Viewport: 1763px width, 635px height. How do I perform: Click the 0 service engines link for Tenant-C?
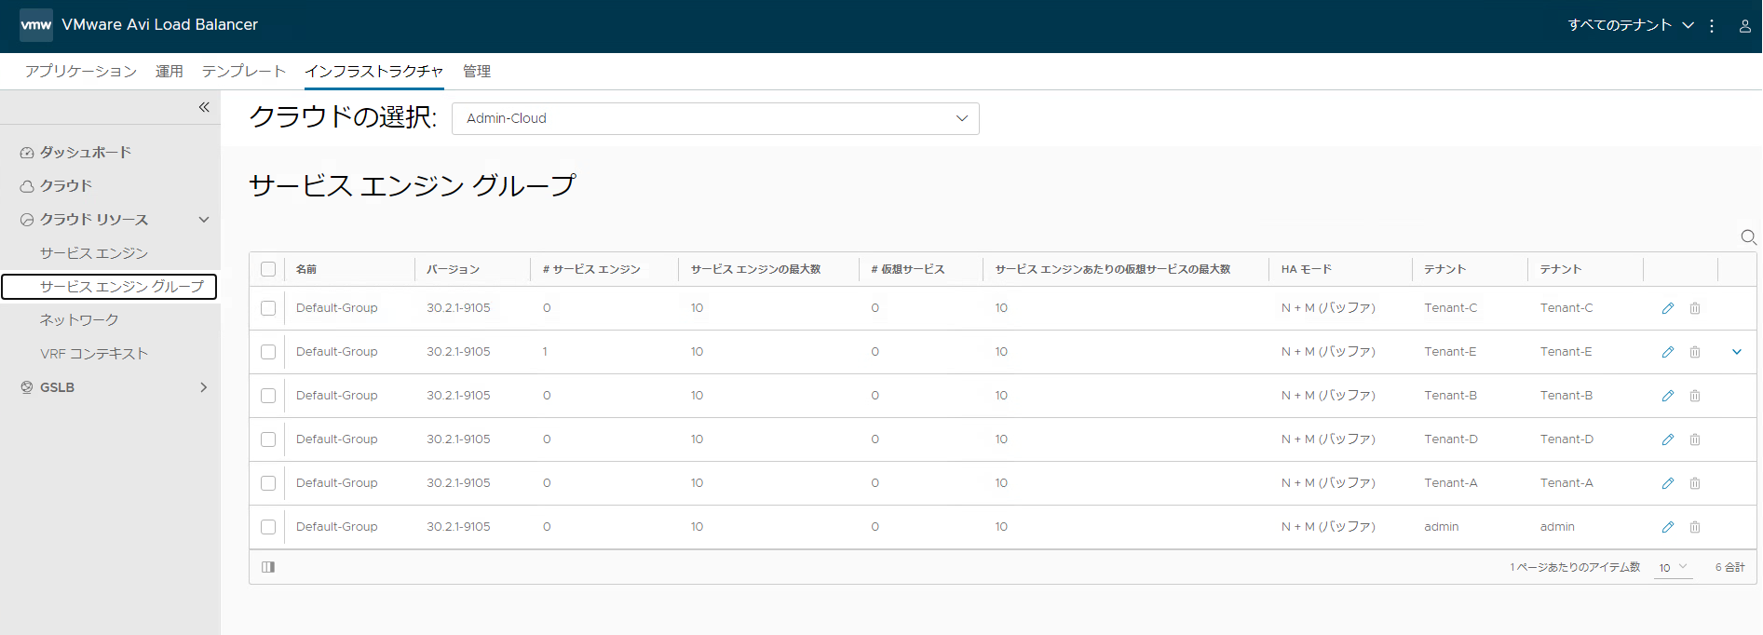point(547,308)
